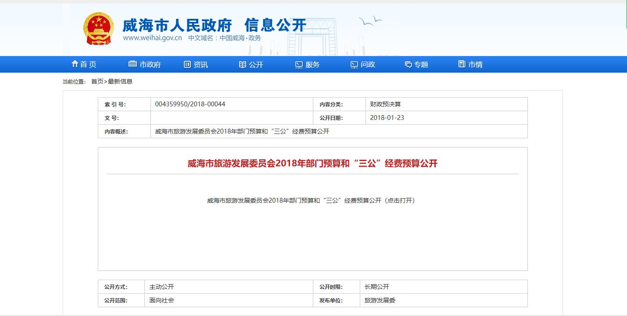Click the home icon beside 首页

(75, 64)
